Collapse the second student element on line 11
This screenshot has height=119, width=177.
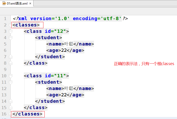pyautogui.click(x=10, y=82)
